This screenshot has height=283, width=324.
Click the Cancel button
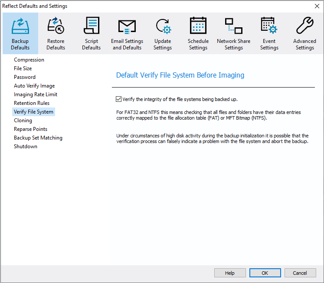[300, 273]
